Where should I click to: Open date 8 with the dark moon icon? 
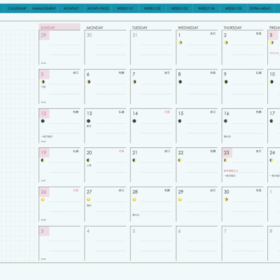pyautogui.click(x=180, y=74)
